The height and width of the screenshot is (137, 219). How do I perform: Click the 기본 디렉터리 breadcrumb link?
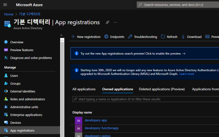[29, 14]
